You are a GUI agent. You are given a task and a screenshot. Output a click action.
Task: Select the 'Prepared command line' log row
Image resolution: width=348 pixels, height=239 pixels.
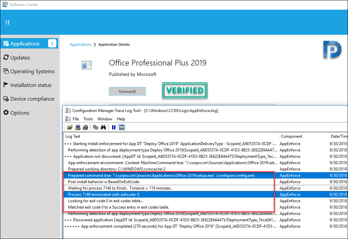tap(206, 175)
